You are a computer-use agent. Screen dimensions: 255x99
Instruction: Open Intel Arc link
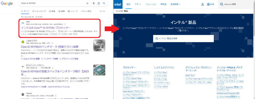190,75
